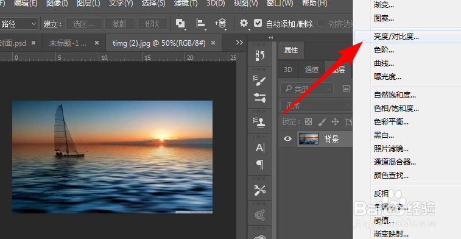This screenshot has height=239, width=461.
Task: Click the pixel layer filter icon
Action: (x=347, y=88)
